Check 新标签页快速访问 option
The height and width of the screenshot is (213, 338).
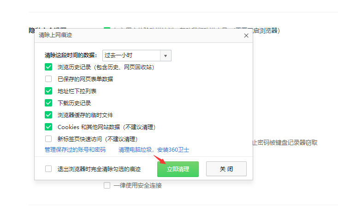pos(48,139)
